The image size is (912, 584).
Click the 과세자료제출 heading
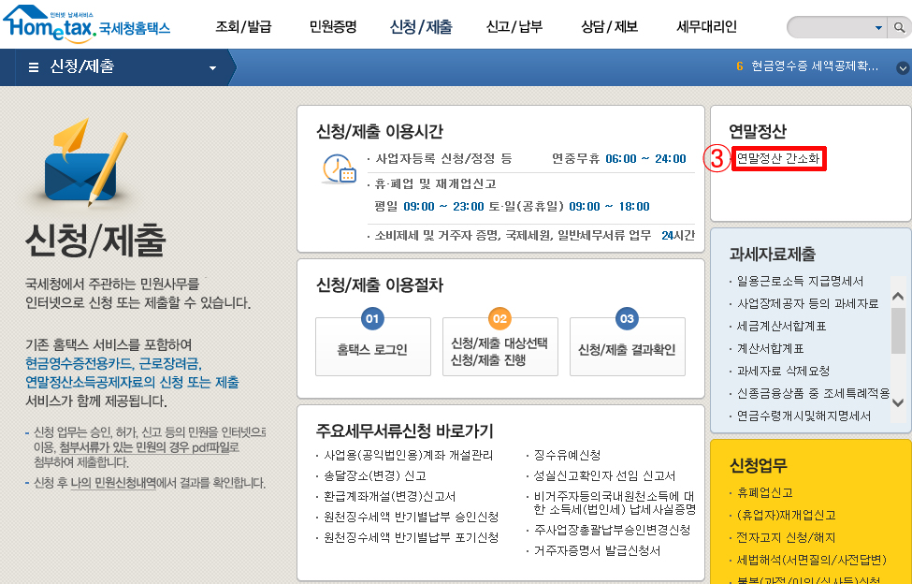click(x=772, y=255)
